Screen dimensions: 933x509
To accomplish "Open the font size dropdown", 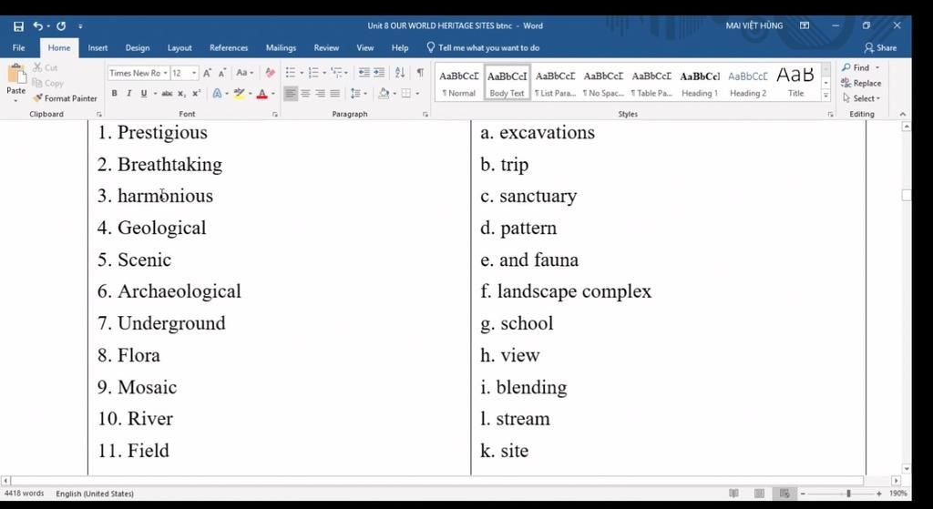I will click(x=194, y=73).
